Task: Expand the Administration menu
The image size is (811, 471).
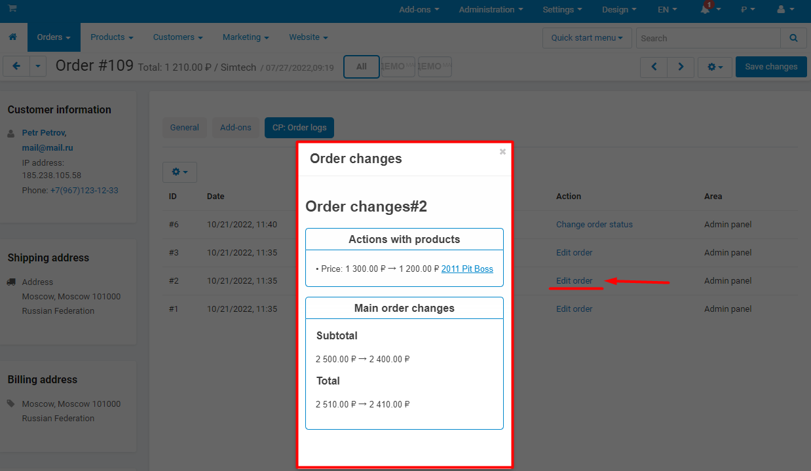Action: pyautogui.click(x=491, y=10)
